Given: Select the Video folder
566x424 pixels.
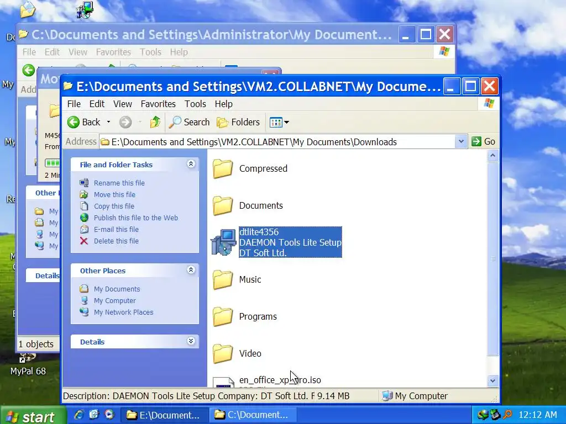Looking at the screenshot, I should coord(237,354).
